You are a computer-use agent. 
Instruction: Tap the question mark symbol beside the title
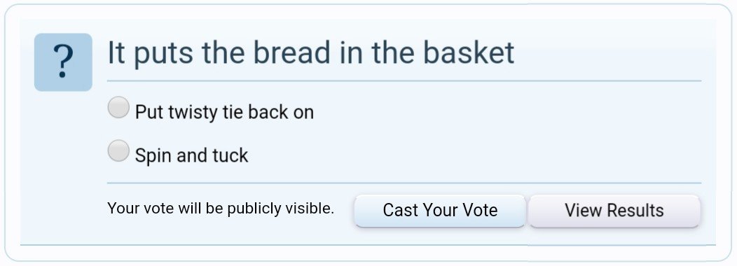[x=63, y=62]
